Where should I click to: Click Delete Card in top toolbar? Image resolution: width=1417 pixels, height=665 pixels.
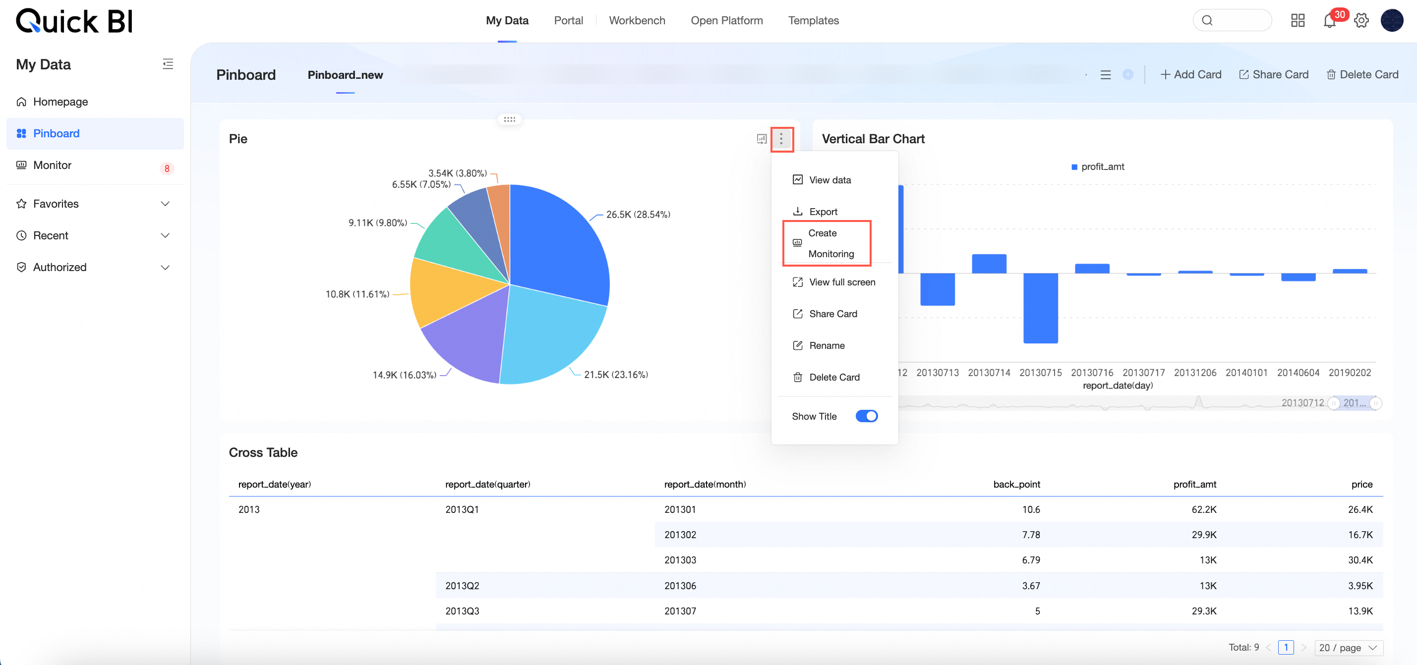tap(1361, 75)
